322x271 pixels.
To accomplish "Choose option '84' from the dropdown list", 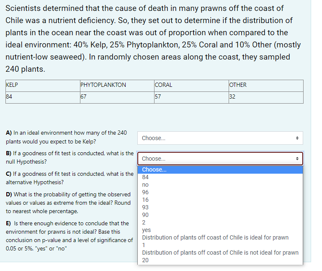I will (220, 177).
